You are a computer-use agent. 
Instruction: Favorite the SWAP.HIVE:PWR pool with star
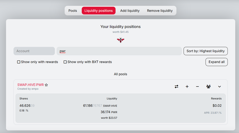46,85
